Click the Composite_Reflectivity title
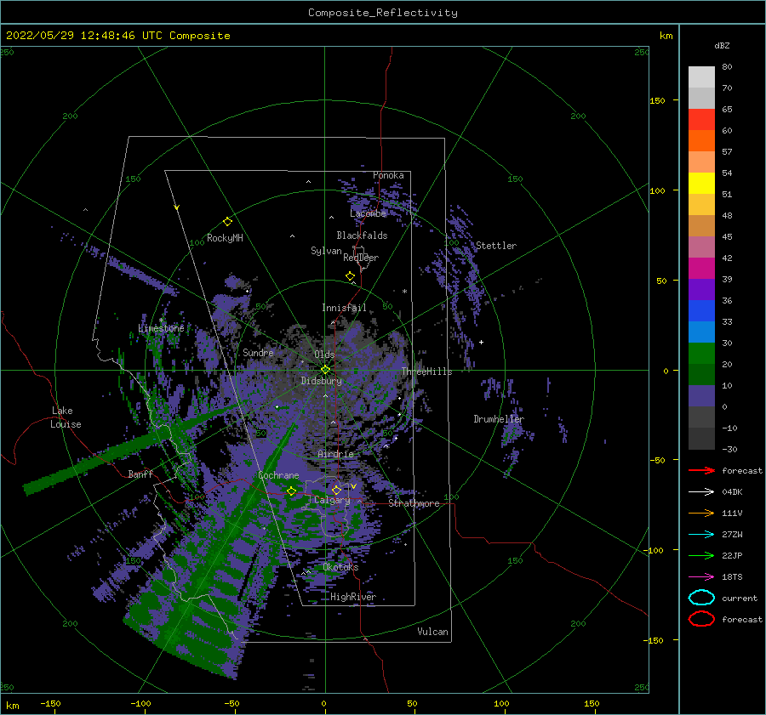The height and width of the screenshot is (715, 766). 383,13
